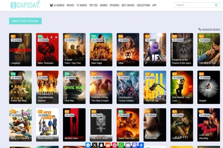
Task: Share on X icon
Action: pyautogui.click(x=95, y=145)
